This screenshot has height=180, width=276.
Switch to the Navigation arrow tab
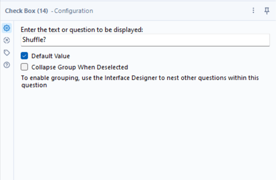tap(7, 40)
